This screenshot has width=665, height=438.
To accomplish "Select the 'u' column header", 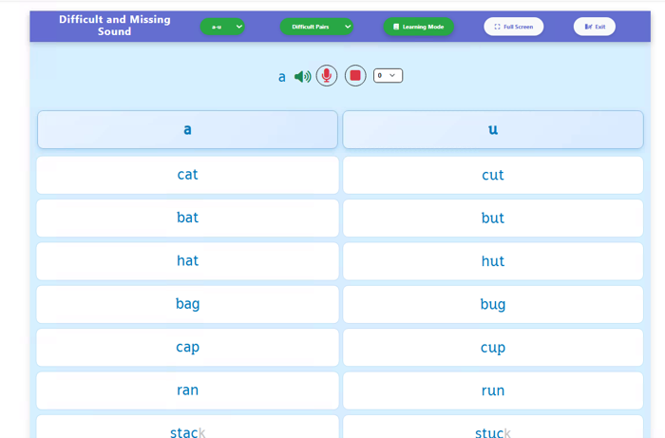I will pyautogui.click(x=493, y=130).
